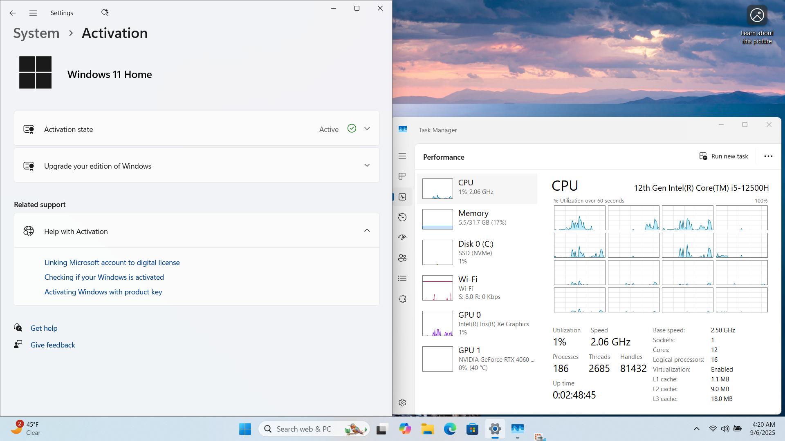Click the taskbar Search web & PC box
Viewport: 785px width, 441px height.
[x=314, y=429]
